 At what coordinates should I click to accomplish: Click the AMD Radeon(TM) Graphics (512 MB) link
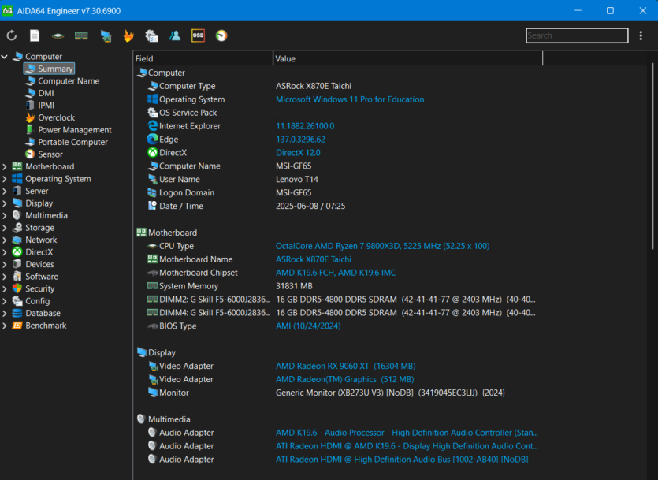(x=345, y=379)
